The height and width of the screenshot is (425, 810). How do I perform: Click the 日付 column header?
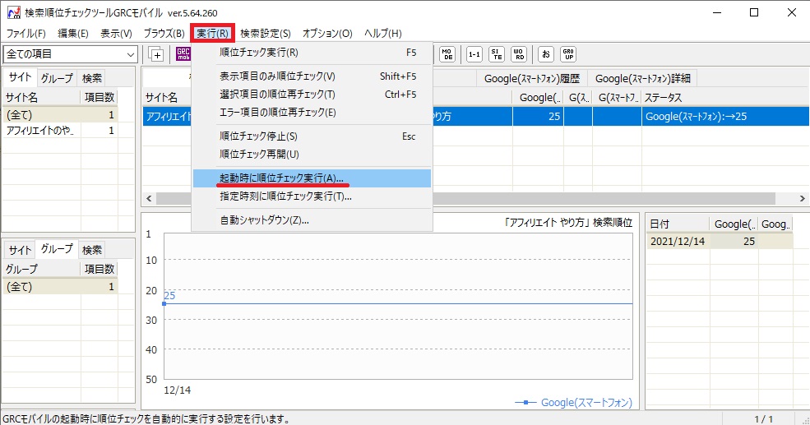click(x=678, y=224)
